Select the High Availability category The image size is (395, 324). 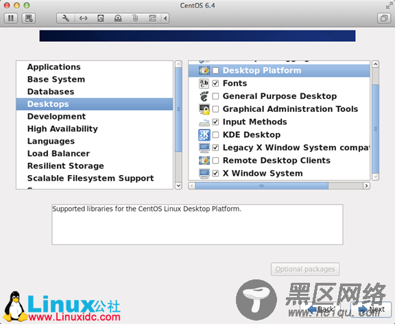tap(95, 128)
